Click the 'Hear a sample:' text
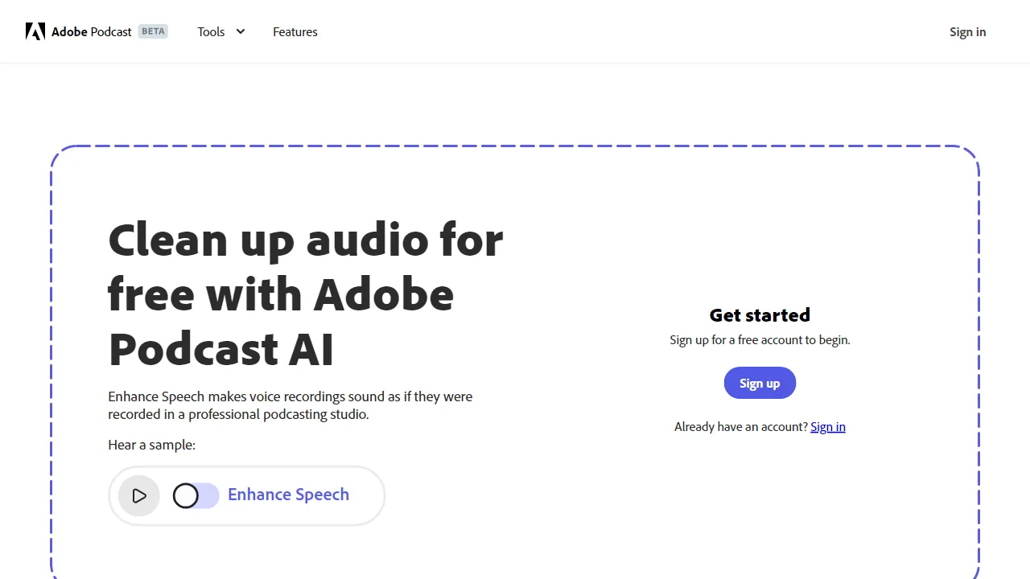The height and width of the screenshot is (579, 1030). [152, 445]
